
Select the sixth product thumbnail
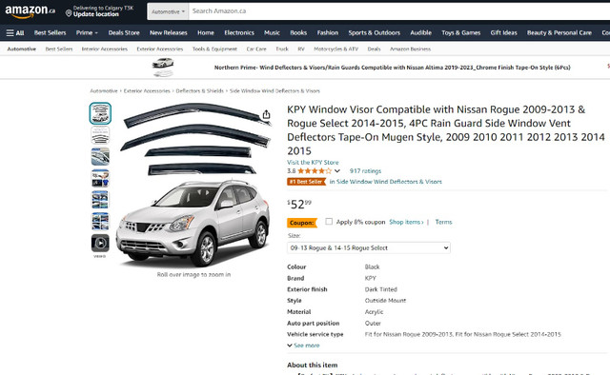[100, 222]
